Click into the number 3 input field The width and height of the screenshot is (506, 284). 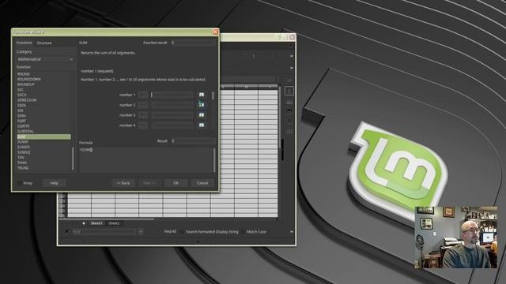click(172, 115)
